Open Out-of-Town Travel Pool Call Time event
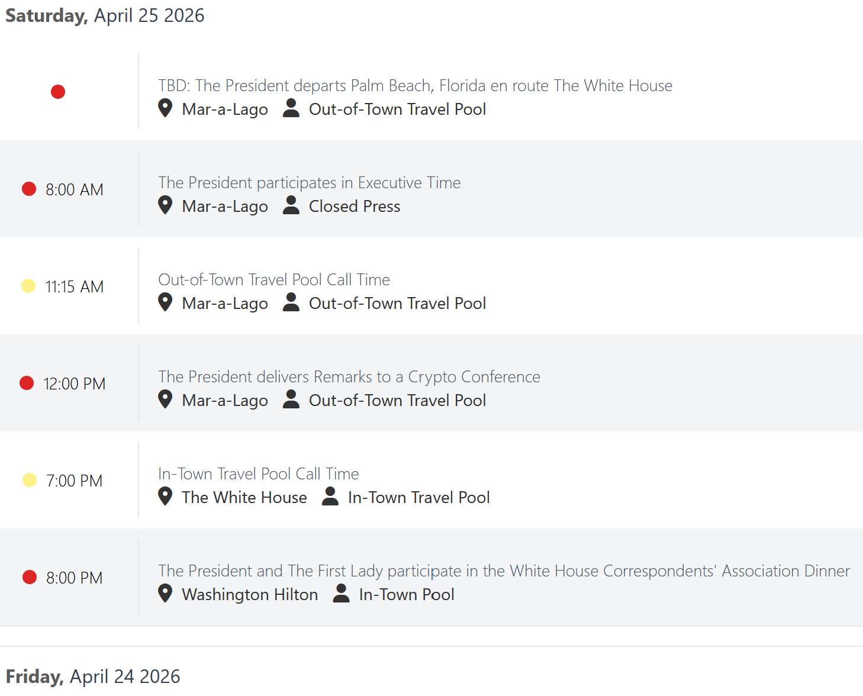Screen dimensions: 863x696 coord(274,280)
